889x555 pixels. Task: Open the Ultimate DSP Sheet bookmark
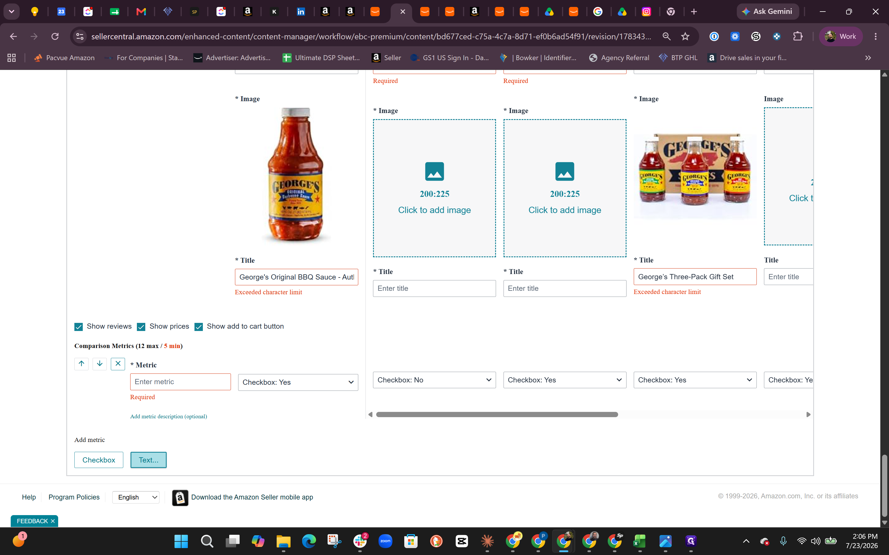click(x=321, y=58)
